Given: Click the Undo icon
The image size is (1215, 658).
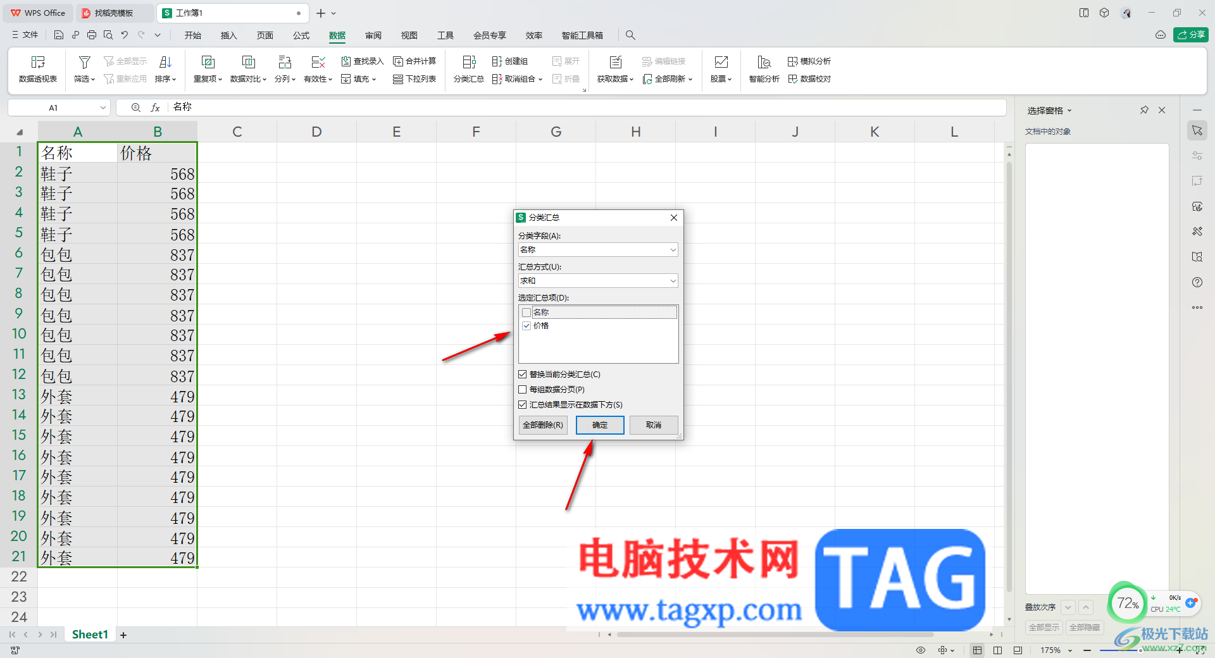Looking at the screenshot, I should coord(125,35).
